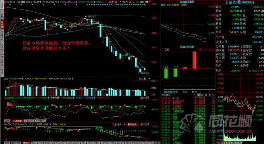Select the 主力雷达 tab
264x144 pixels.
tap(40, 121)
